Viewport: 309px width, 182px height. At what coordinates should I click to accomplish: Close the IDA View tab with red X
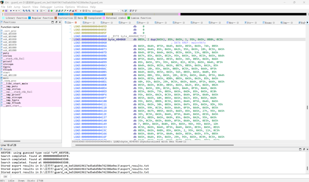[x=76, y=23]
